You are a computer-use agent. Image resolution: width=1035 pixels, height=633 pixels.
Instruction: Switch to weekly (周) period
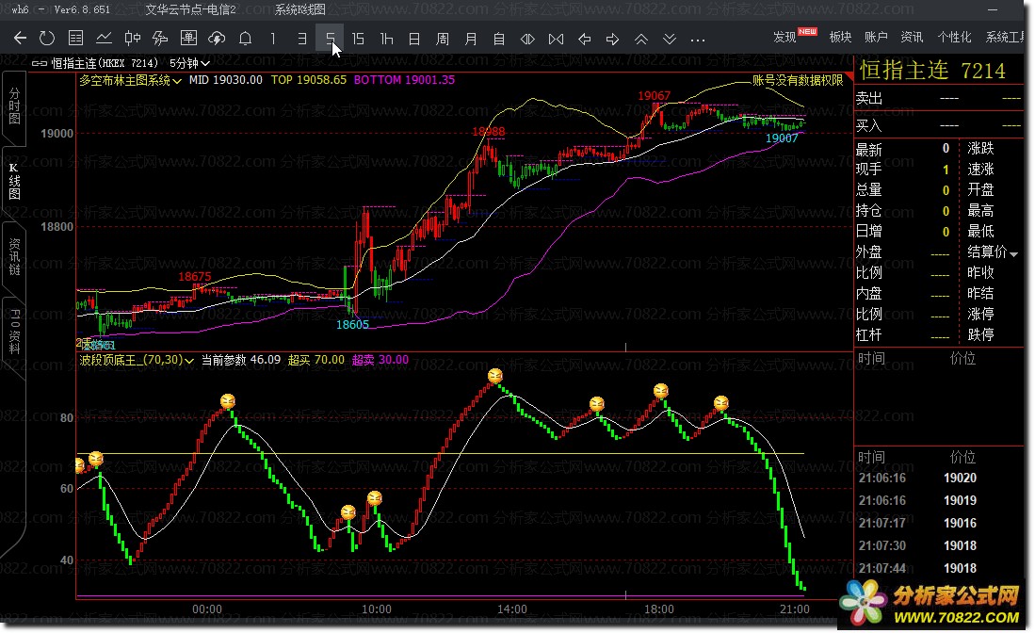coord(443,39)
